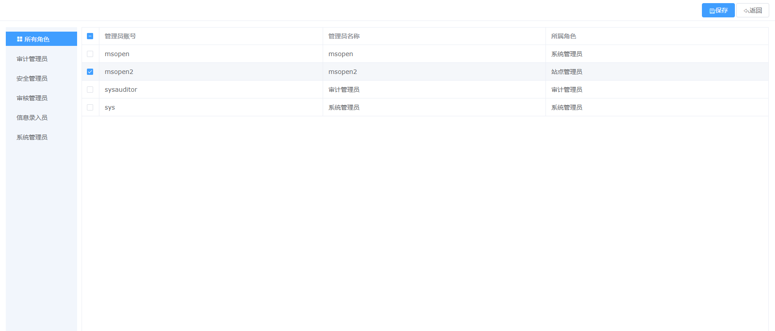Click the grid icon beside 所有角色
The height and width of the screenshot is (331, 775).
pos(20,39)
